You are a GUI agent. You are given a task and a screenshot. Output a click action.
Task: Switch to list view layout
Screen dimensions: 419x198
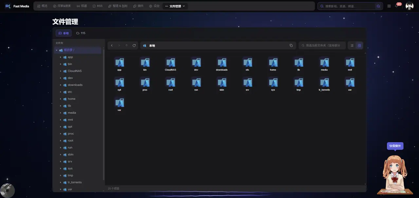click(x=352, y=45)
